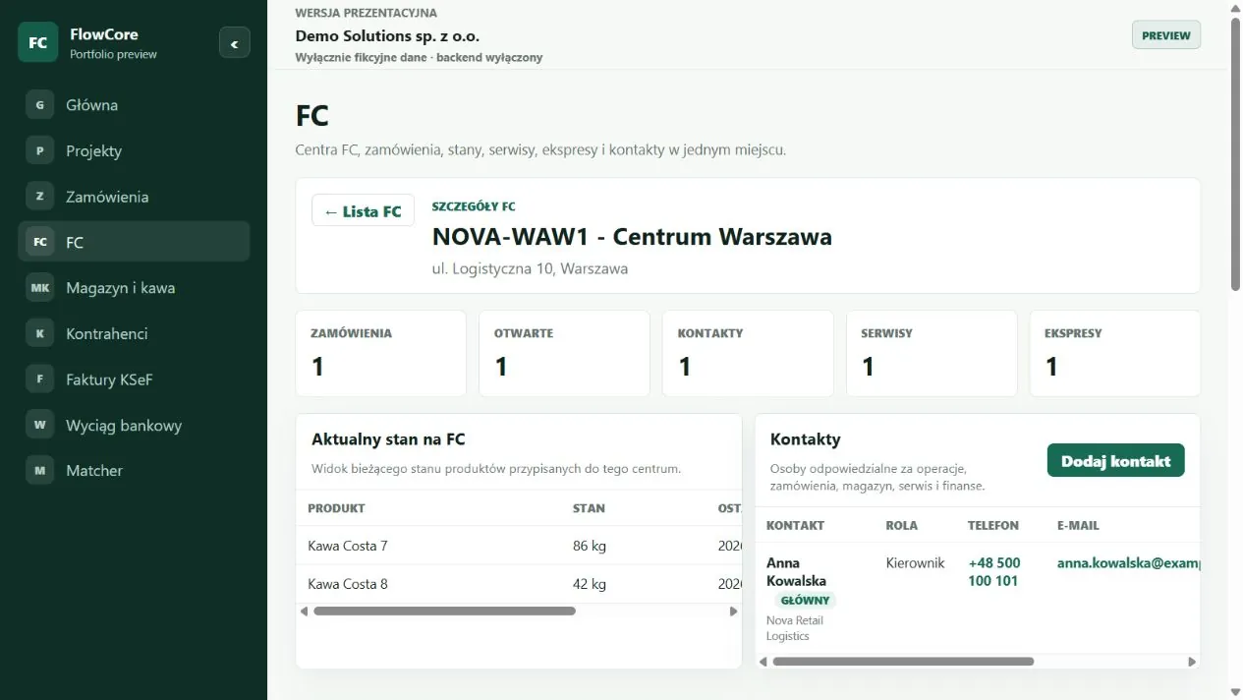Open the Matcher page
This screenshot has height=700, width=1243.
point(134,471)
